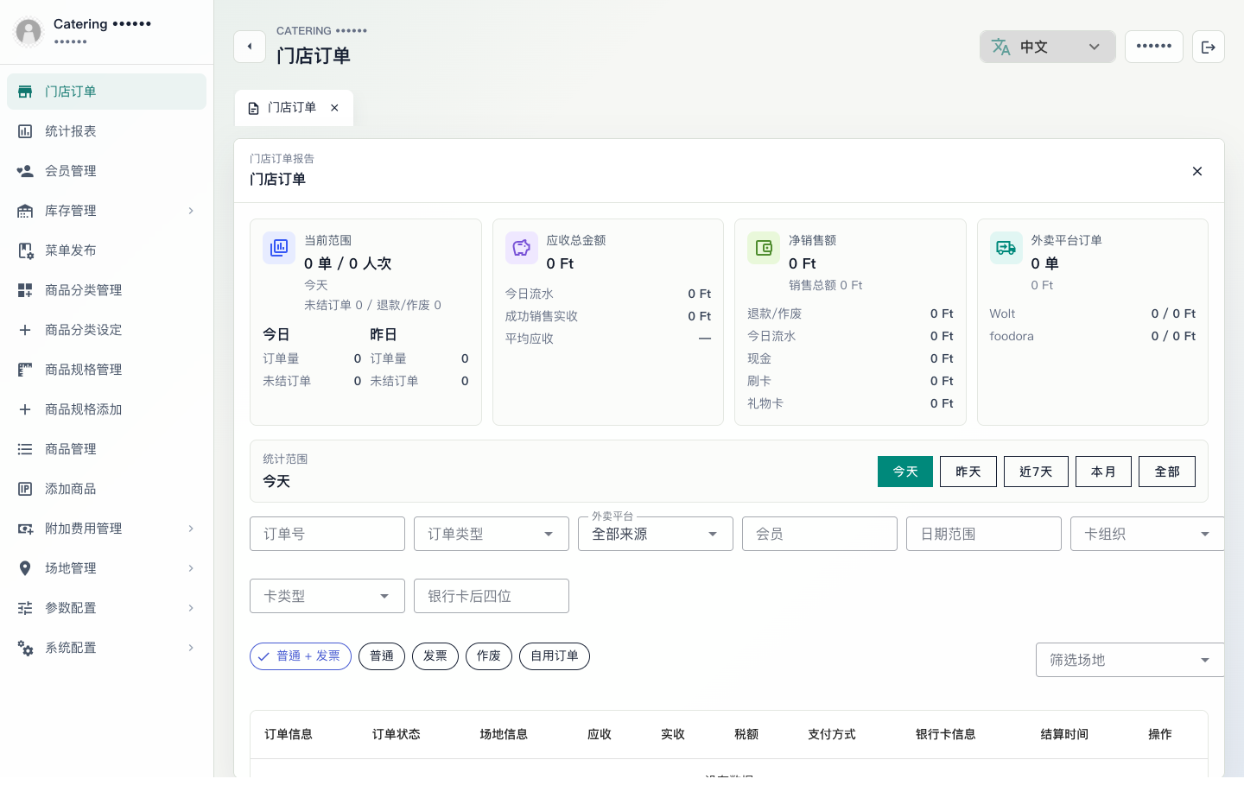The height and width of the screenshot is (798, 1244).
Task: Click the 参数配置 sliders icon
Action: click(x=25, y=608)
